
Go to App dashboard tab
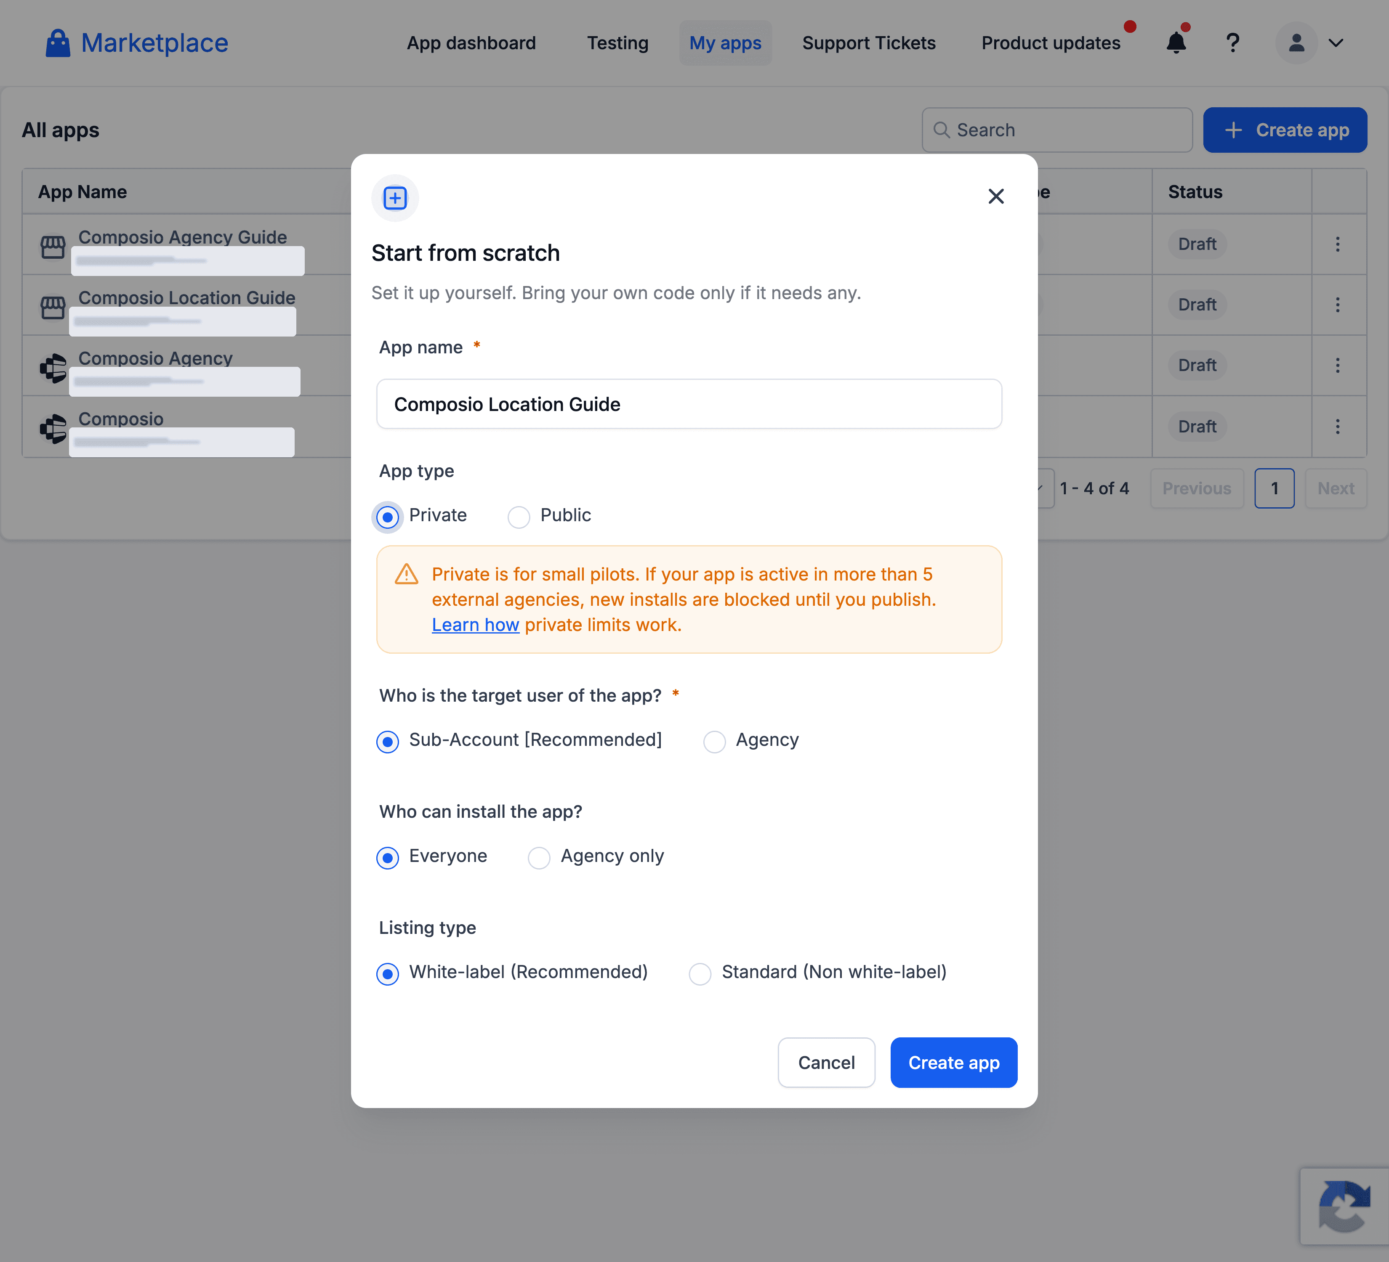point(471,42)
